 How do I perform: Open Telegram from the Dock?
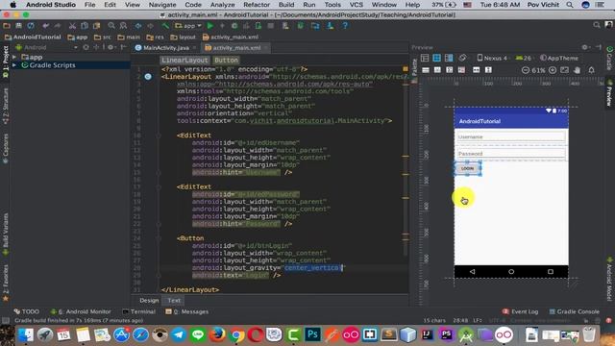coord(179,335)
